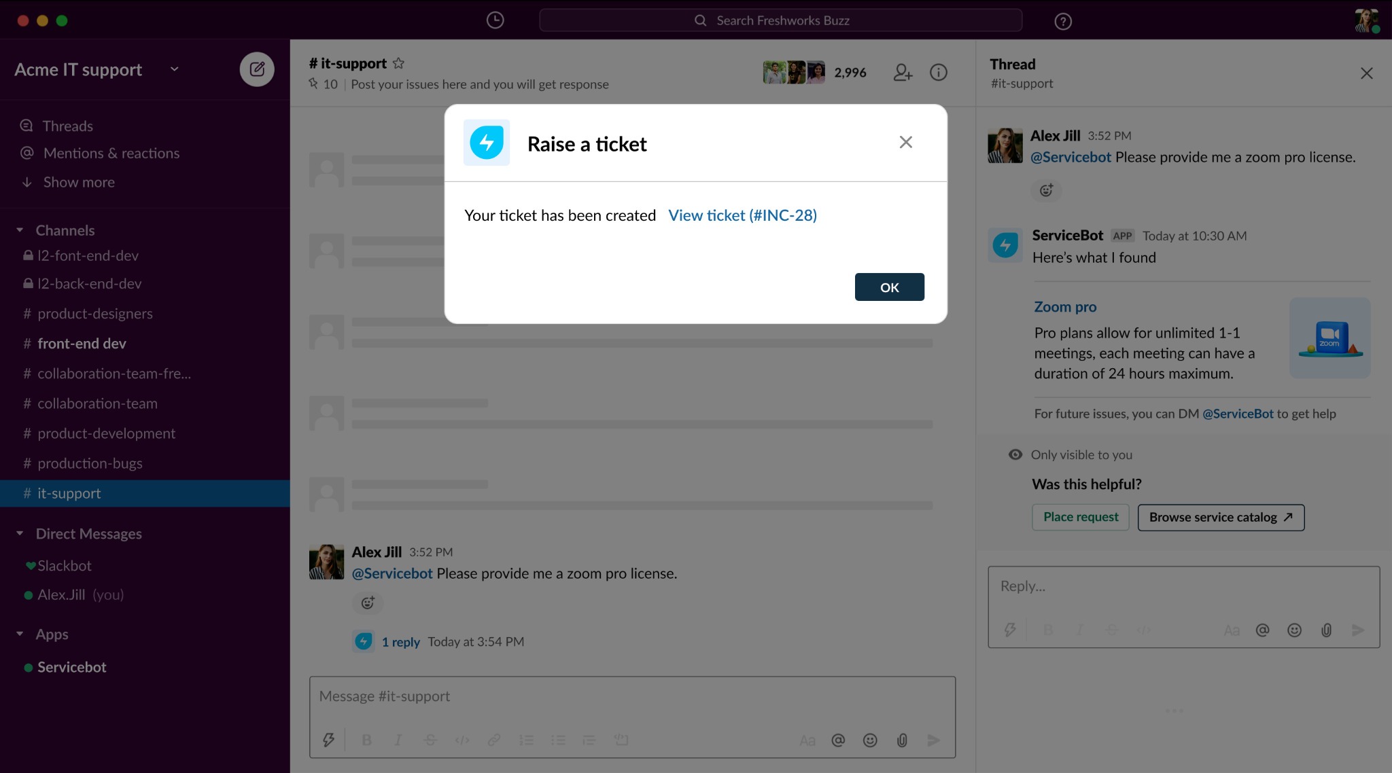Click the attach file paperclip in thread reply
Viewport: 1392px width, 773px height.
1326,630
